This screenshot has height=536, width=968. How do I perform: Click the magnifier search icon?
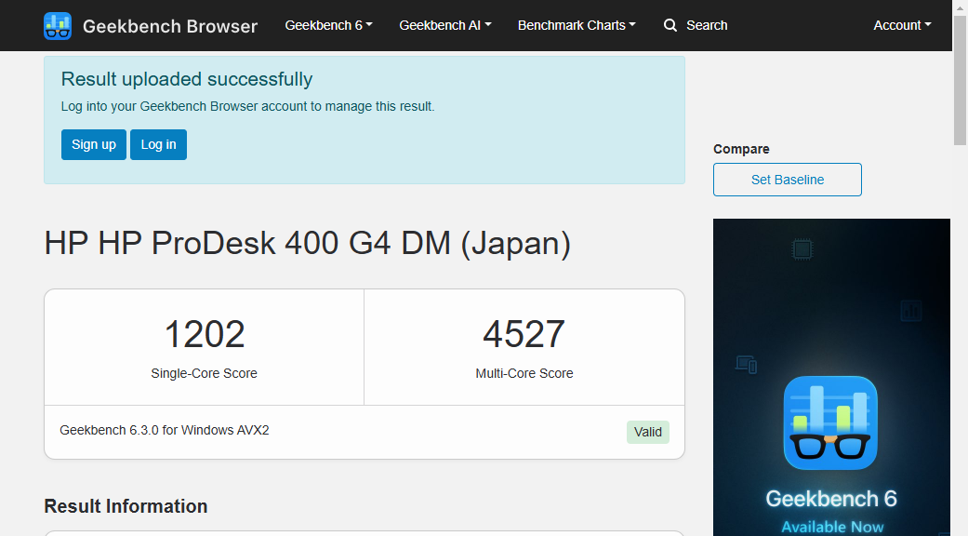[670, 25]
